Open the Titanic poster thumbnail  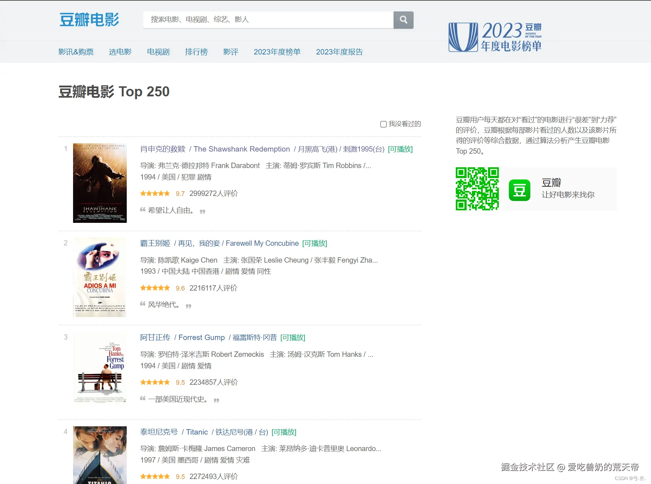pos(100,455)
